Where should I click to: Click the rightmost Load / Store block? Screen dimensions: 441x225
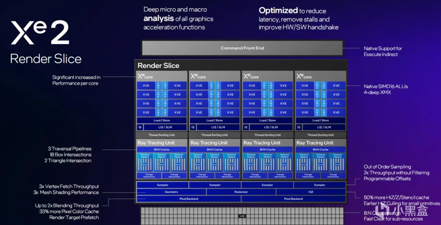pyautogui.click(x=320, y=120)
